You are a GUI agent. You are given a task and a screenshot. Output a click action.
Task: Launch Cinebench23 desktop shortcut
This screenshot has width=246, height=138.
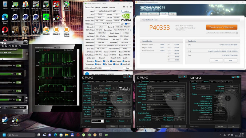[x=15, y=18]
